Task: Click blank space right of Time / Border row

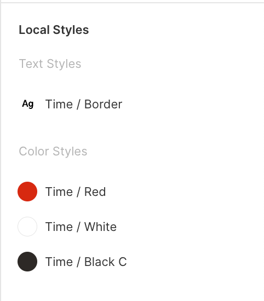Action: click(x=192, y=104)
